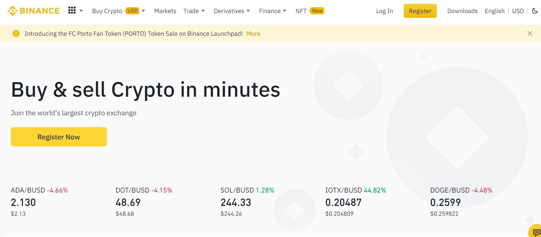Dismiss the PORTO announcement banner

tap(530, 33)
